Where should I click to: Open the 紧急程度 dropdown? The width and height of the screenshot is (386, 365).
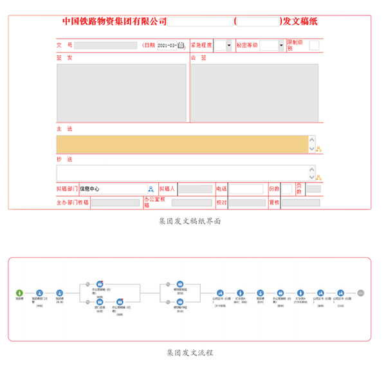(x=229, y=46)
